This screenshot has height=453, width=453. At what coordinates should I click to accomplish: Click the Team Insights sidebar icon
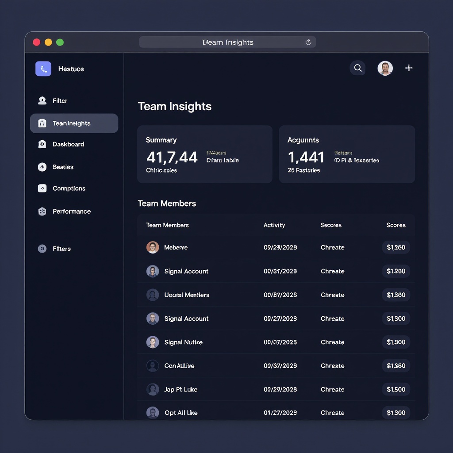(x=42, y=123)
